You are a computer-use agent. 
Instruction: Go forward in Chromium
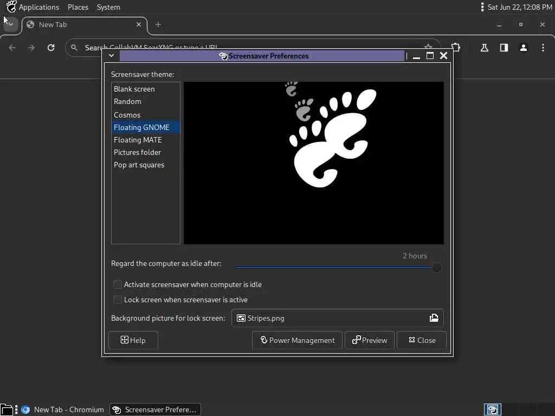[x=31, y=48]
